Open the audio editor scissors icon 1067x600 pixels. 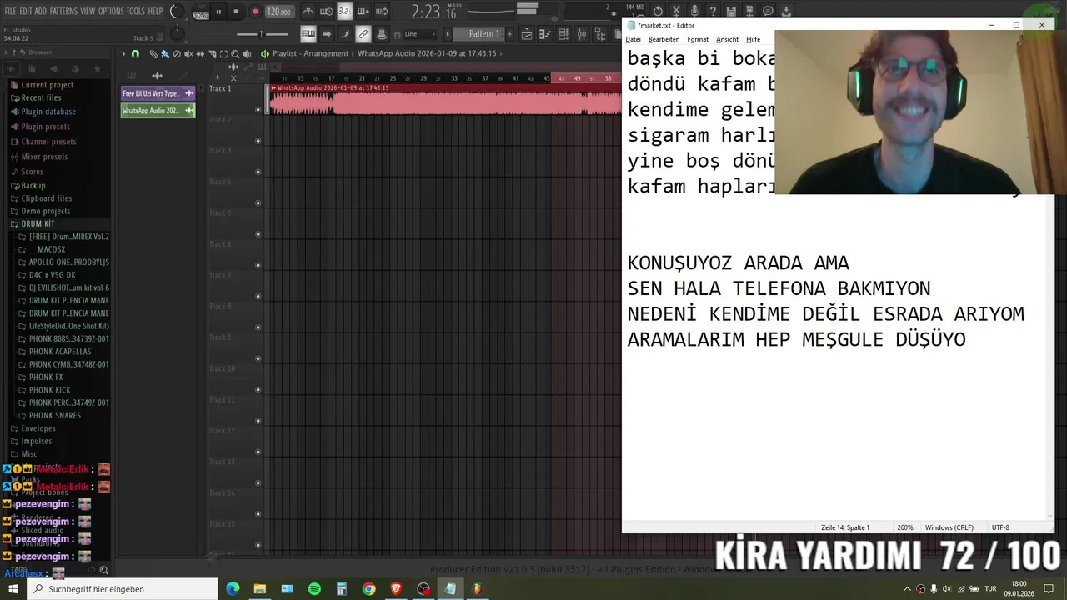pyautogui.click(x=676, y=12)
